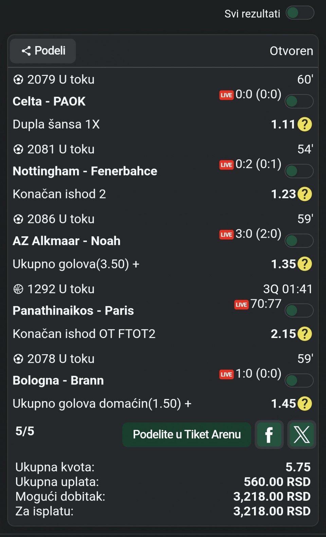Toggle the Panathinaikos - Paris switch
The height and width of the screenshot is (537, 326).
(x=299, y=311)
